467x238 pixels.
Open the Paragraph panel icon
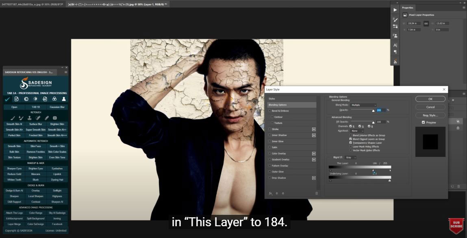click(x=395, y=52)
